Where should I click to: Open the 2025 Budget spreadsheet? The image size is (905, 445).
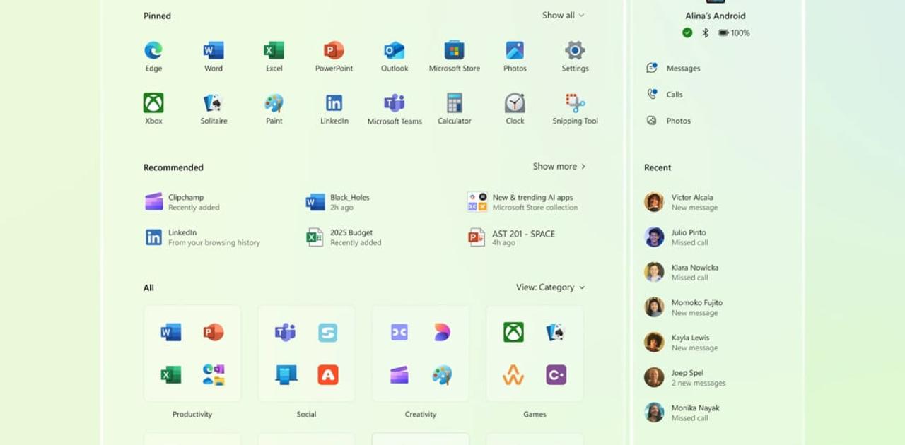pos(344,237)
